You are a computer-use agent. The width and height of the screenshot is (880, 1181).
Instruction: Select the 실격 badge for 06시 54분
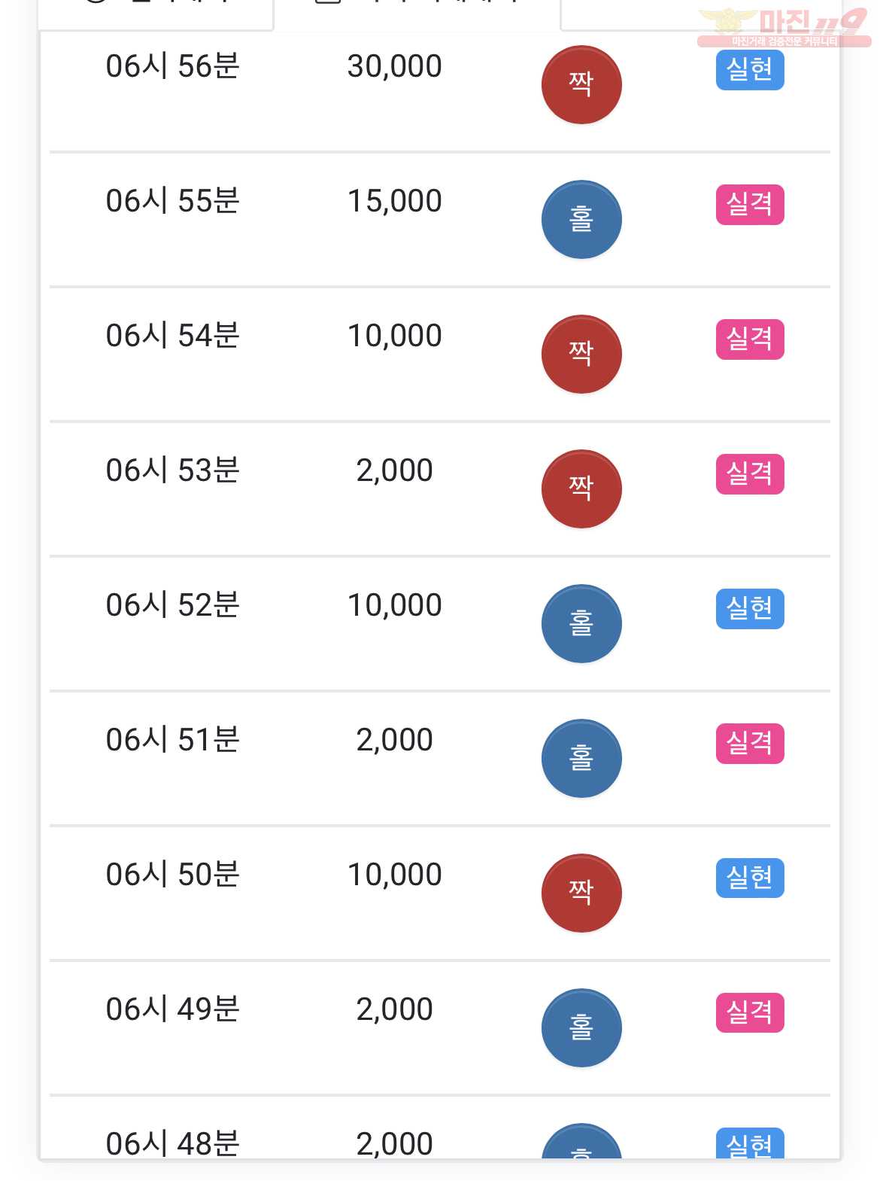750,339
